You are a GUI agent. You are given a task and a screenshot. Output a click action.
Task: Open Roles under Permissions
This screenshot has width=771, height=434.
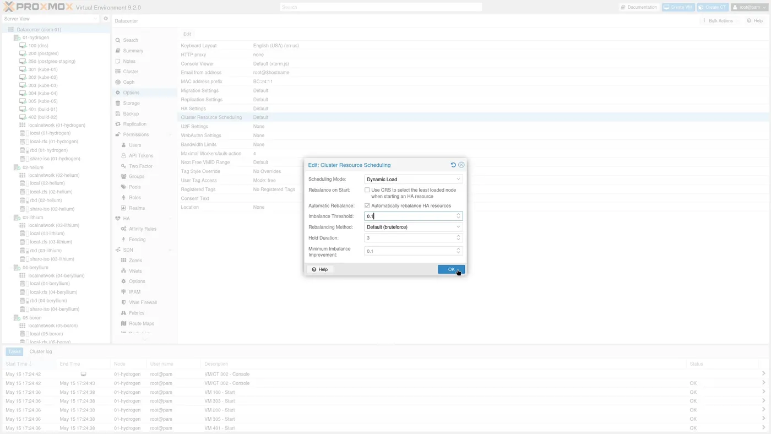(x=135, y=197)
